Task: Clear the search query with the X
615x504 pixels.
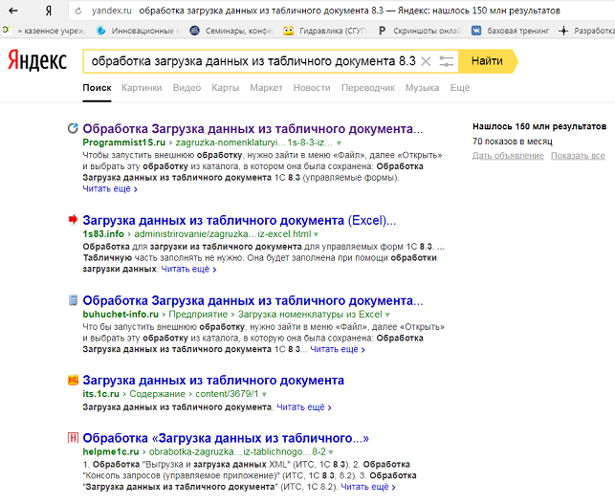Action: pyautogui.click(x=426, y=61)
